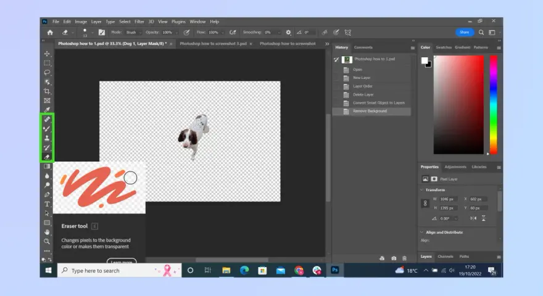Viewport: 543px width, 296px height.
Task: Open the rotation angle dropdown in Transform
Action: coord(456,218)
